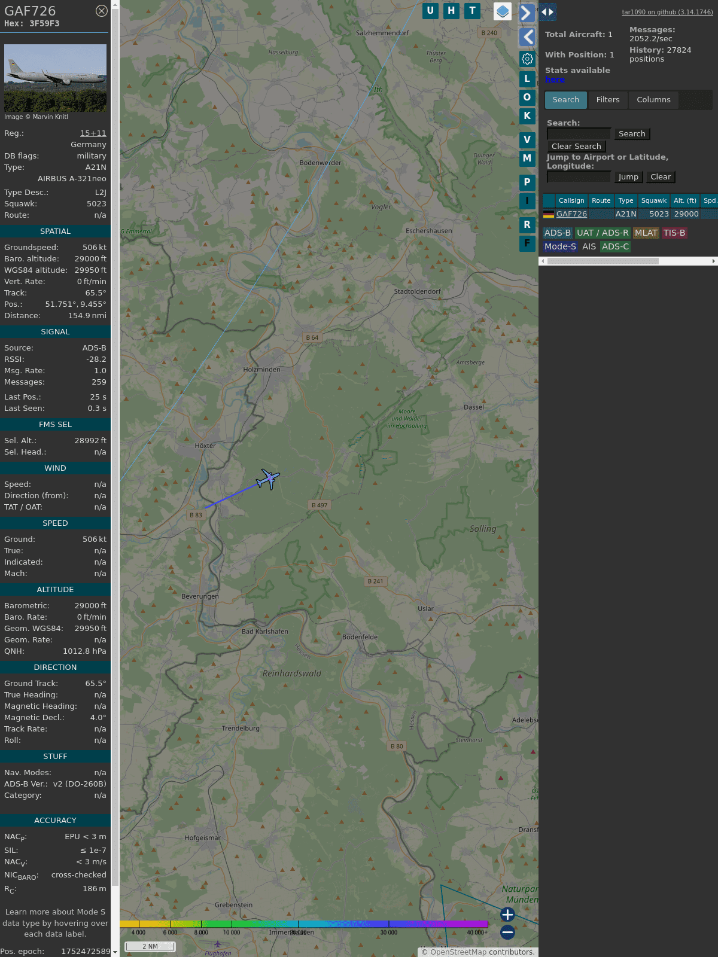The width and height of the screenshot is (718, 957).
Task: Switch to the Columns tab
Action: tap(653, 100)
